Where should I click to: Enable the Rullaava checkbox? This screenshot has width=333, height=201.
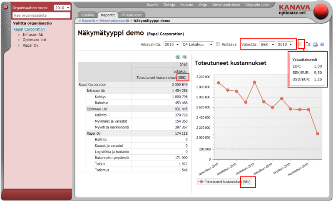219,44
